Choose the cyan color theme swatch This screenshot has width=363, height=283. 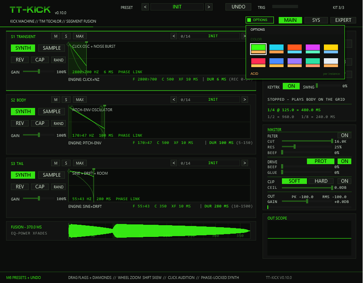click(276, 49)
